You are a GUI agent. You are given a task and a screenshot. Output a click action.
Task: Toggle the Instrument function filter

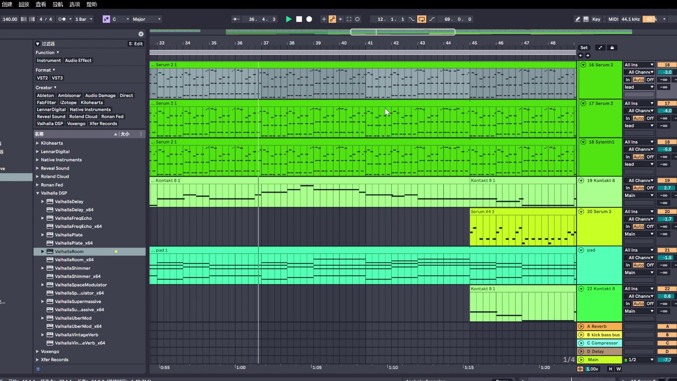click(x=49, y=60)
